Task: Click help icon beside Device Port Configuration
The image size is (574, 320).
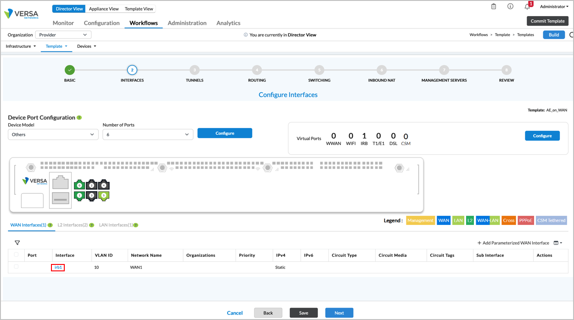Action: [79, 118]
